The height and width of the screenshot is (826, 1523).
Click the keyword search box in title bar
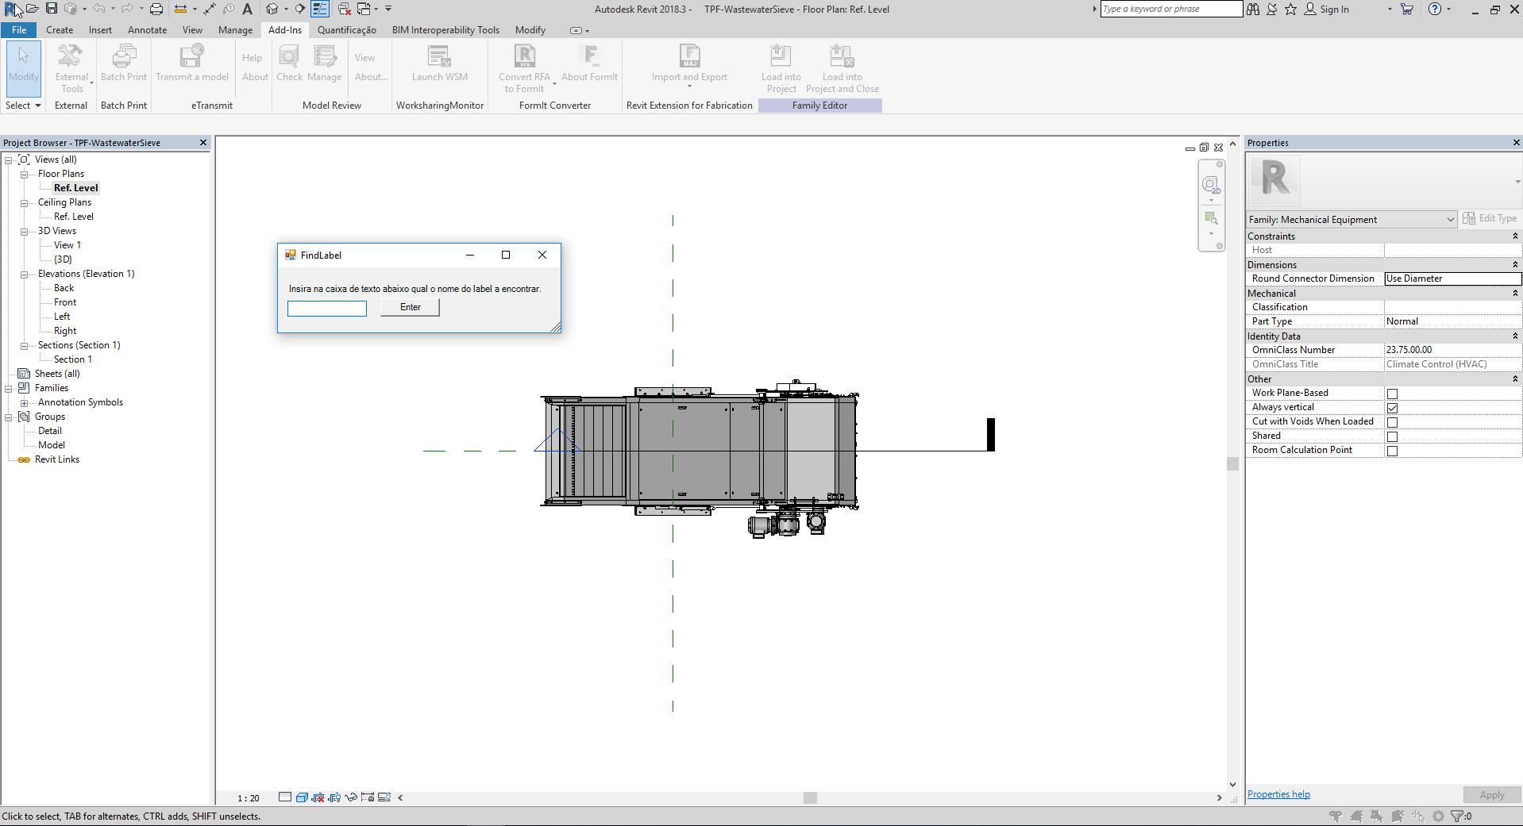[1171, 9]
